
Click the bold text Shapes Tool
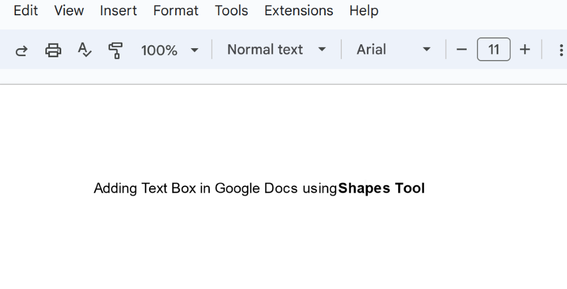(382, 189)
